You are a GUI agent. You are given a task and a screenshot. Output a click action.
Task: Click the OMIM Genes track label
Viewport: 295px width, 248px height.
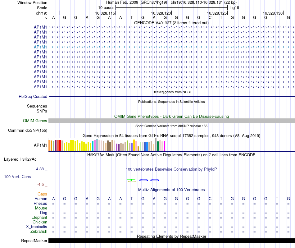pos(35,121)
